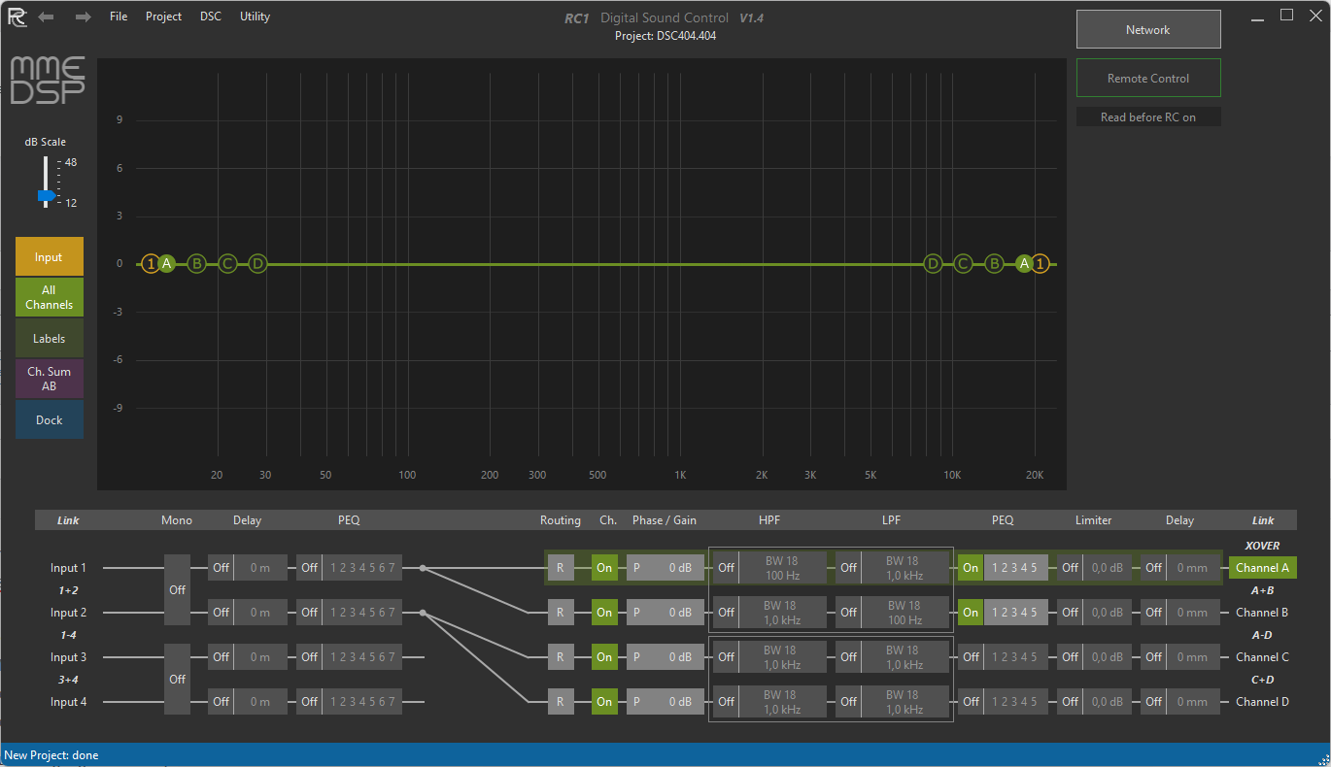Image resolution: width=1331 pixels, height=767 pixels.
Task: Click the Routing R button for Channel A
Action: click(561, 568)
